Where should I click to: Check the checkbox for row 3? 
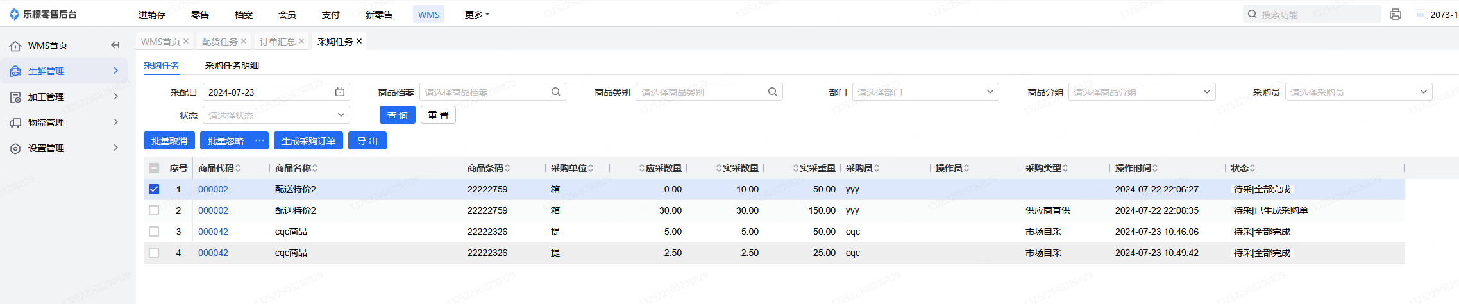(x=154, y=232)
